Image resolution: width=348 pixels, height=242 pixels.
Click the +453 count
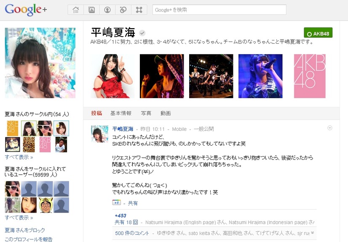(x=120, y=215)
